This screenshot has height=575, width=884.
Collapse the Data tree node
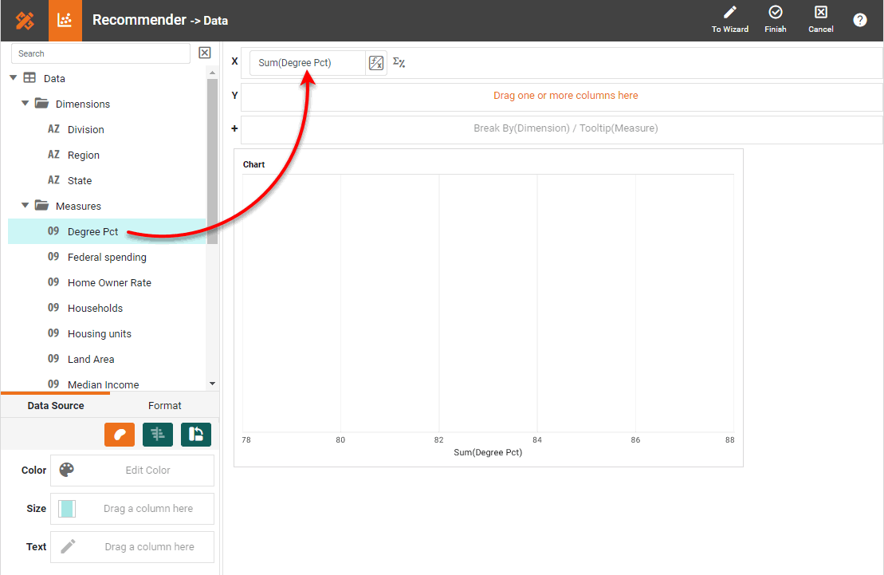pos(14,78)
